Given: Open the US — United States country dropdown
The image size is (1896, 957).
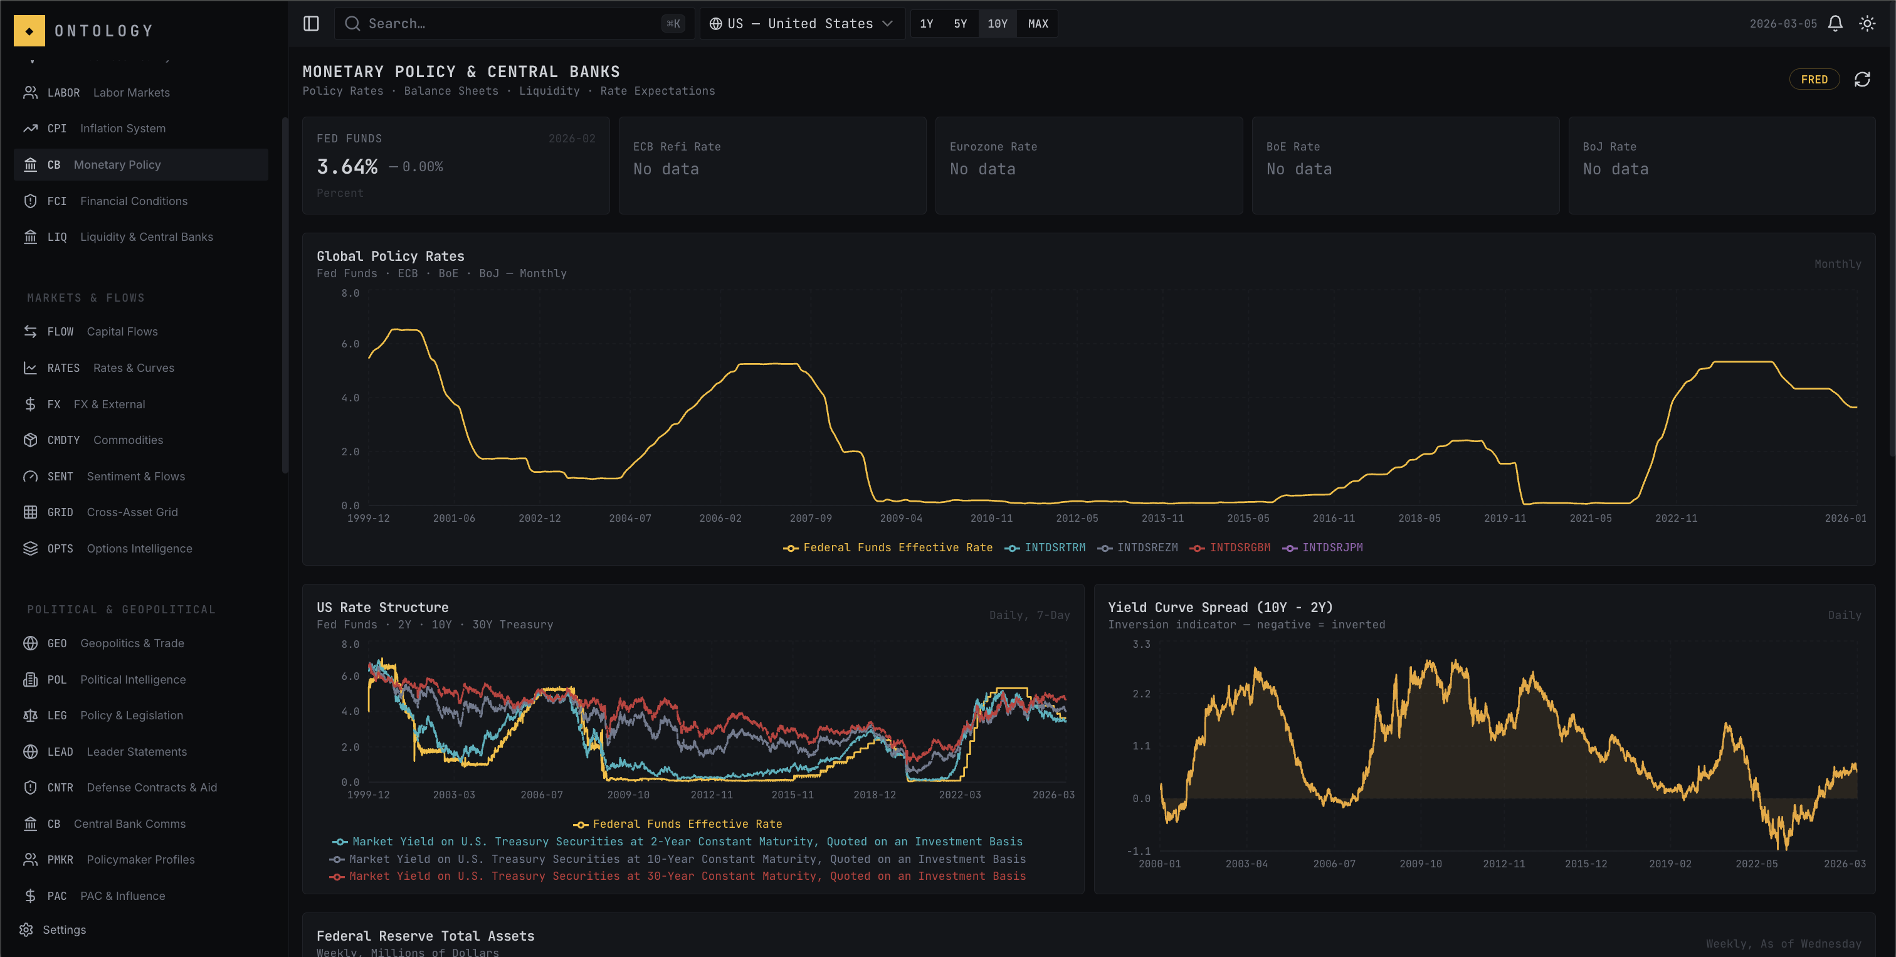Looking at the screenshot, I should point(801,23).
